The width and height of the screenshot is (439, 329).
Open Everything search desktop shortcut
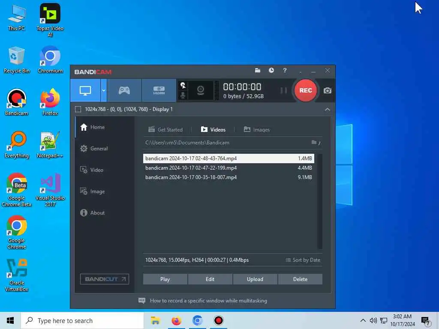click(17, 145)
